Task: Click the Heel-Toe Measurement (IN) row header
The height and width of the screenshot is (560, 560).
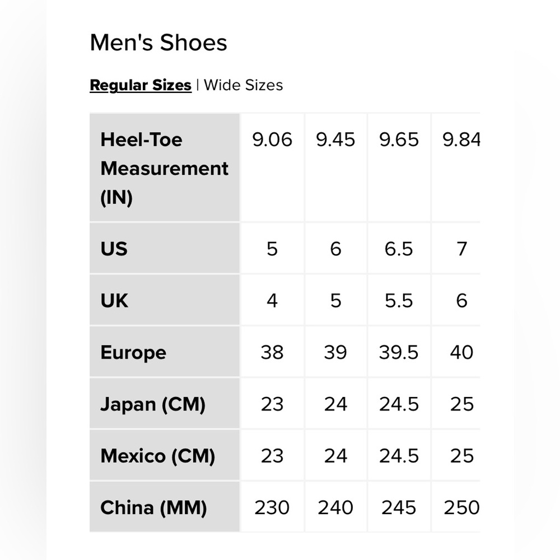Action: click(165, 167)
